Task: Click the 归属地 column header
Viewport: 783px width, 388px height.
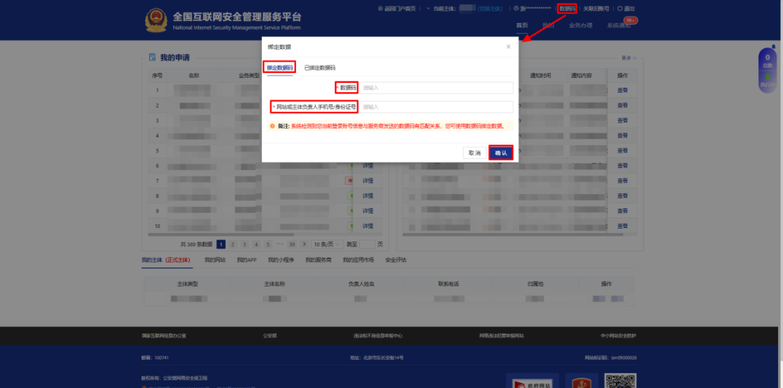Action: click(x=535, y=284)
